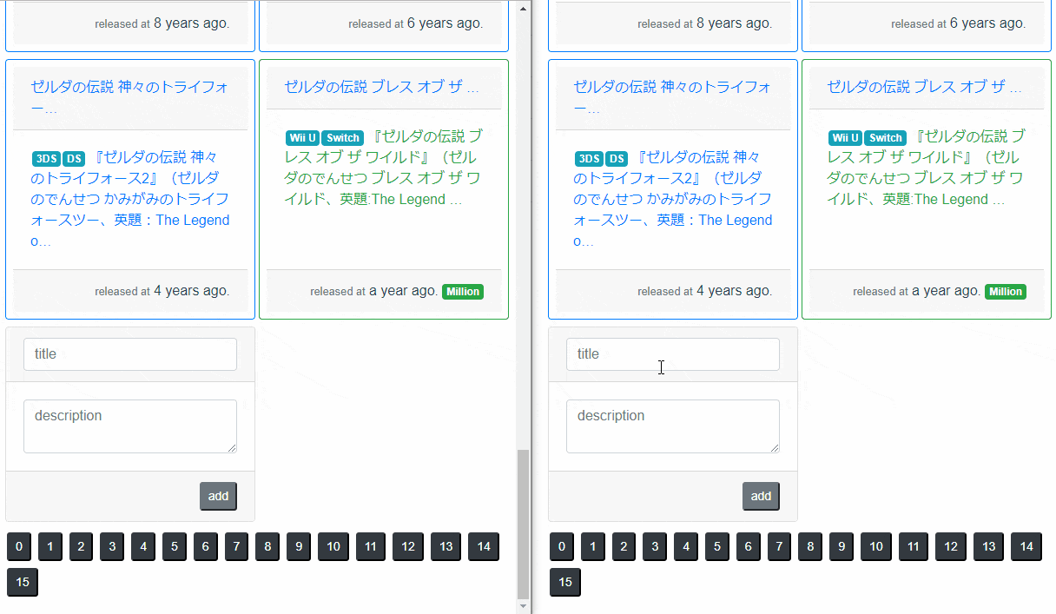Open 神々のトライフォー card title in the right pane
The height and width of the screenshot is (614, 1056).
pos(672,97)
